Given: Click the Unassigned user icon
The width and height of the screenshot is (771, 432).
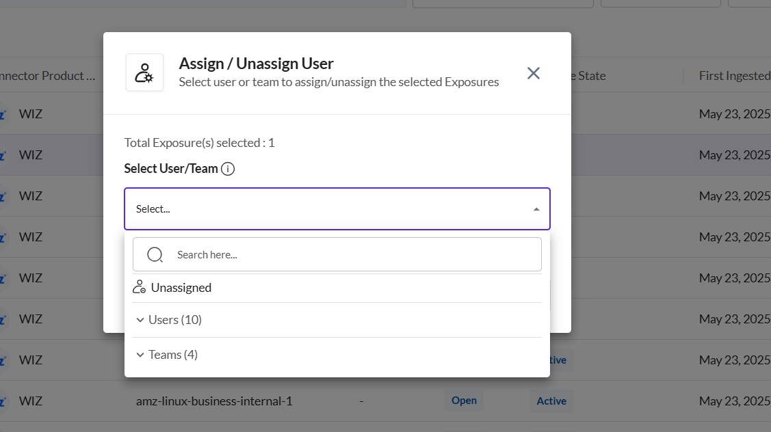Looking at the screenshot, I should click(139, 287).
